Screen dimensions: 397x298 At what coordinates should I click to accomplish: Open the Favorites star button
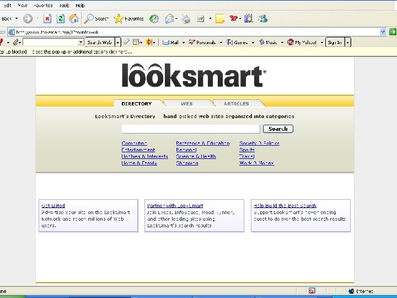pyautogui.click(x=128, y=19)
